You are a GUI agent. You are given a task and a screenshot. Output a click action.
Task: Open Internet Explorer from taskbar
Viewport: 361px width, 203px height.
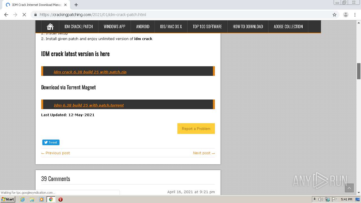coord(22,199)
